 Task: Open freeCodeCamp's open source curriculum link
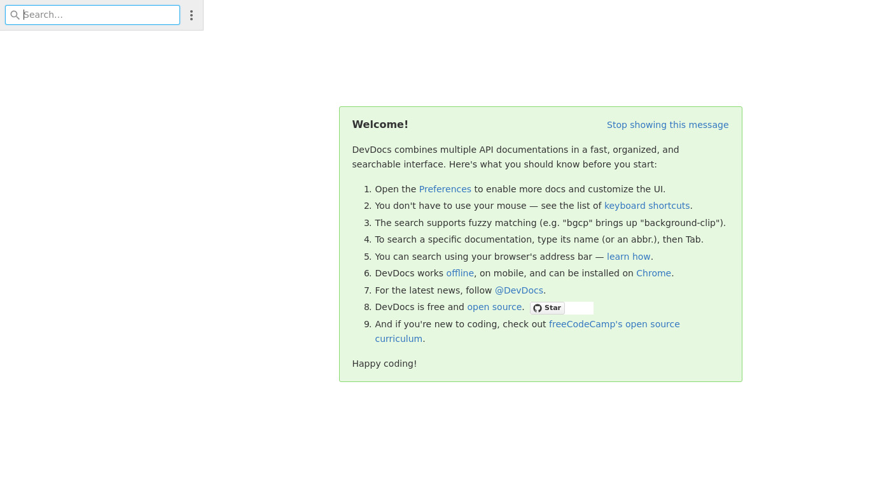tap(615, 324)
